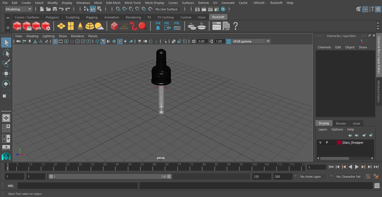Open the Layers menu in layer editor

(323, 129)
